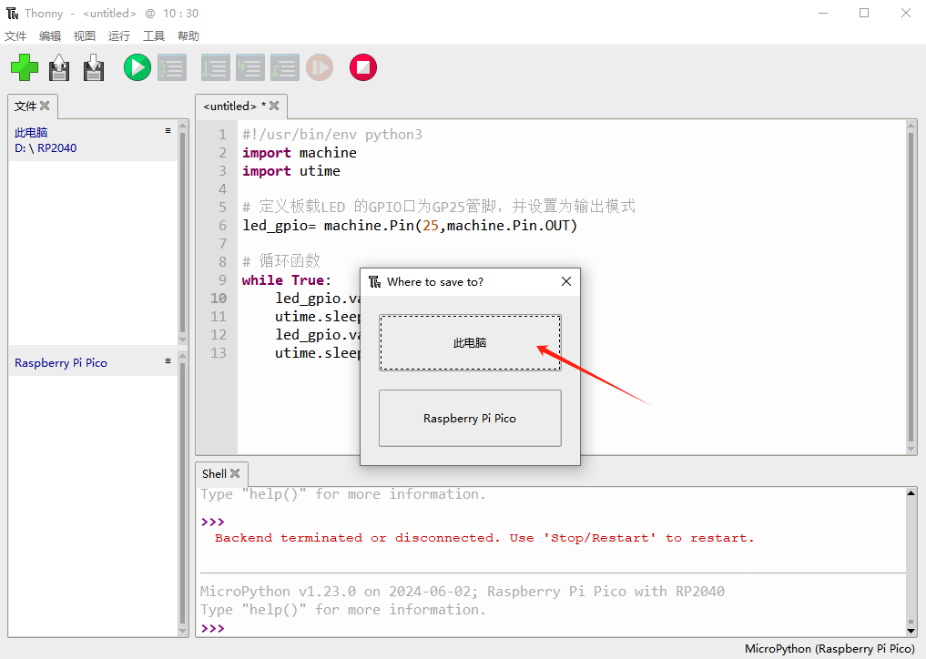Screen dimensions: 926x659
Task: Click the editor vertical scrollbar
Action: [911, 287]
